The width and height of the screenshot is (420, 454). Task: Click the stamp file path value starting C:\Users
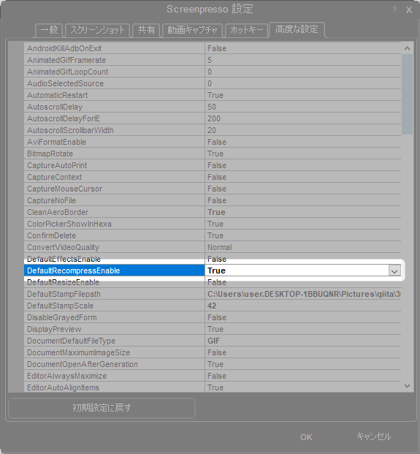tap(304, 294)
